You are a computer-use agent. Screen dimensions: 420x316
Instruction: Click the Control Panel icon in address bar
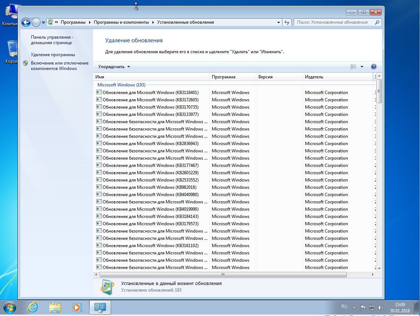pos(50,22)
